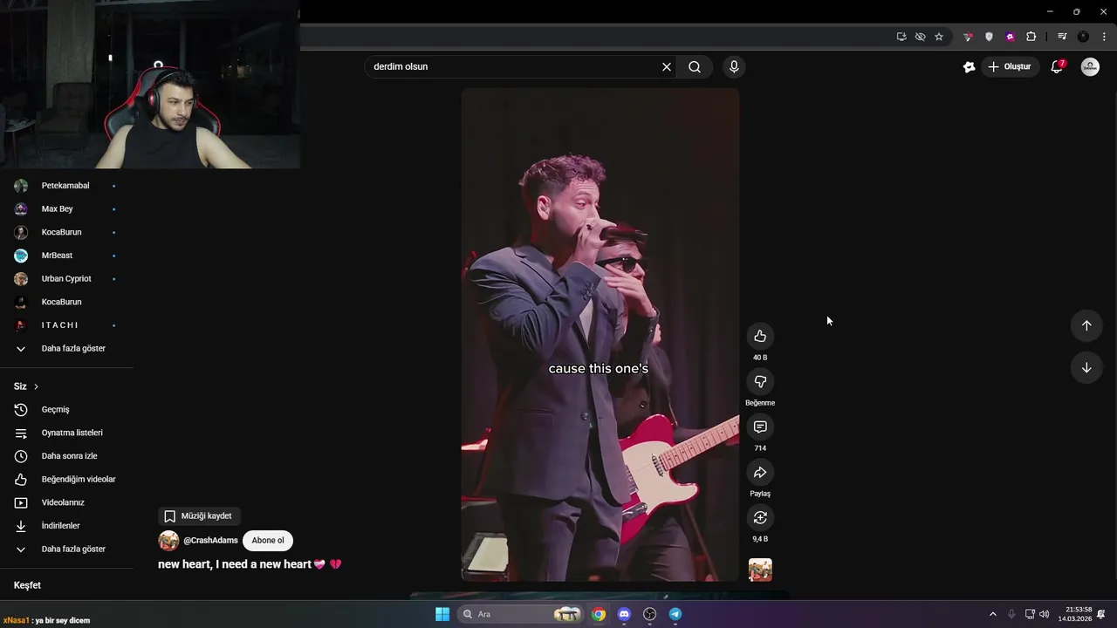The height and width of the screenshot is (628, 1117).
Task: Start voice search with microphone icon
Action: click(734, 66)
